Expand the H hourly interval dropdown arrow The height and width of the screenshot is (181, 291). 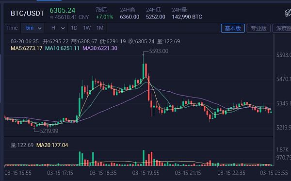[63, 28]
